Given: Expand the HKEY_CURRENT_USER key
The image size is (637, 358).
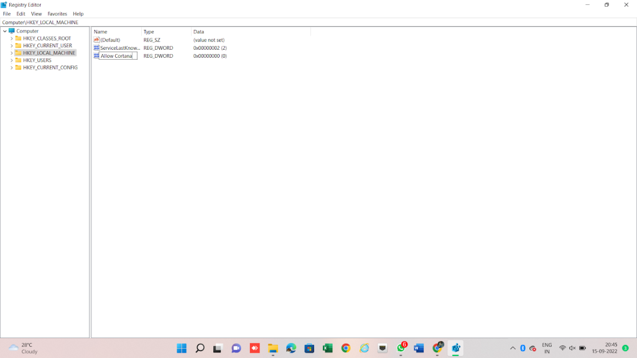Looking at the screenshot, I should (11, 46).
